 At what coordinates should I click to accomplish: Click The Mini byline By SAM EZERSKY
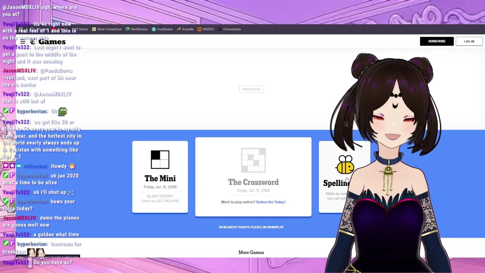click(160, 196)
